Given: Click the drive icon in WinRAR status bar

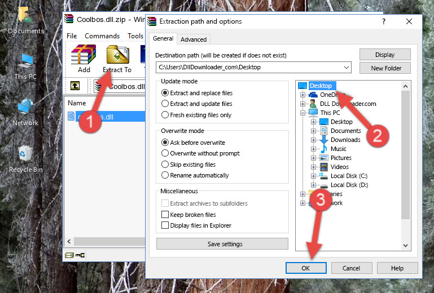Looking at the screenshot, I should point(69,255).
